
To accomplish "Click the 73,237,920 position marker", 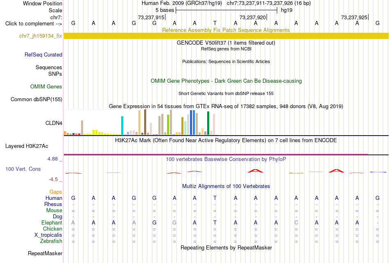I will click(253, 17).
